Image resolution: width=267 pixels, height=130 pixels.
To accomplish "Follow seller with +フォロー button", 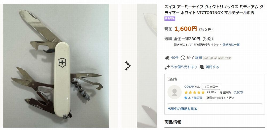I will pyautogui.click(x=211, y=87).
